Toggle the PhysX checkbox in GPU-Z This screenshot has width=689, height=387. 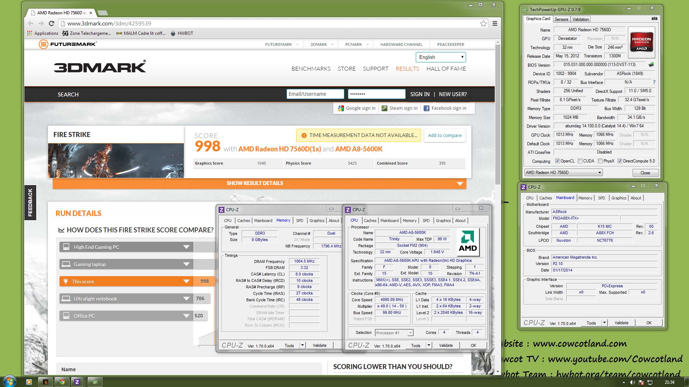coord(600,161)
